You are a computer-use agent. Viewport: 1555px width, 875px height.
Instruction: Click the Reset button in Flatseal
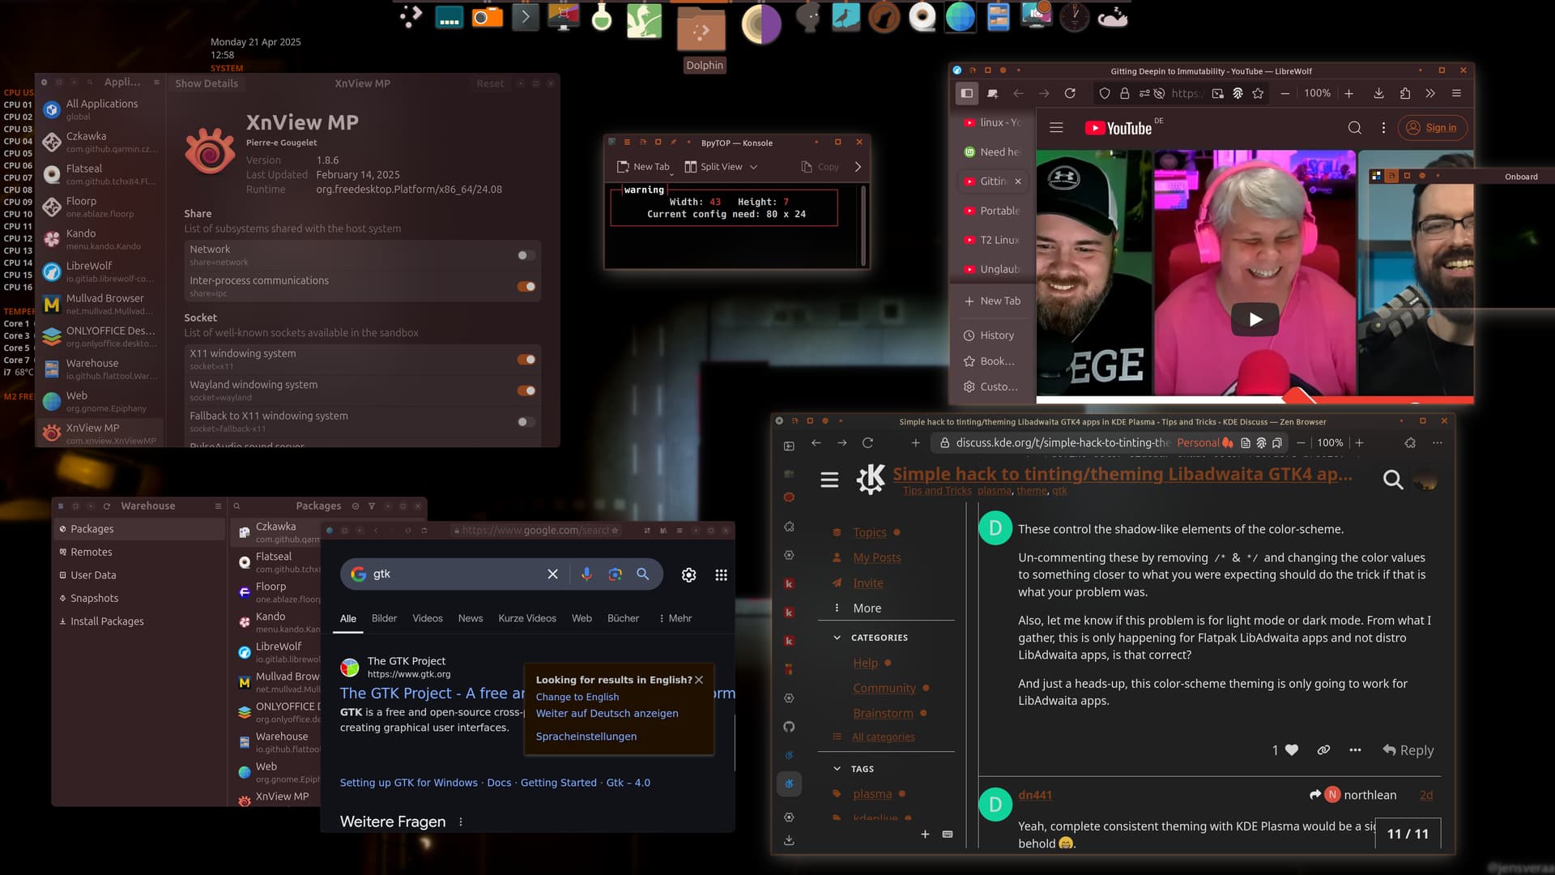pyautogui.click(x=490, y=83)
